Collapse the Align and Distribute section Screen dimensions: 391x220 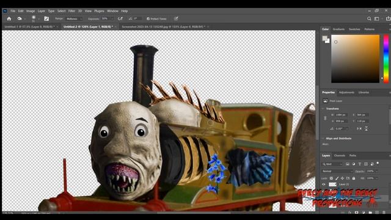click(x=323, y=139)
